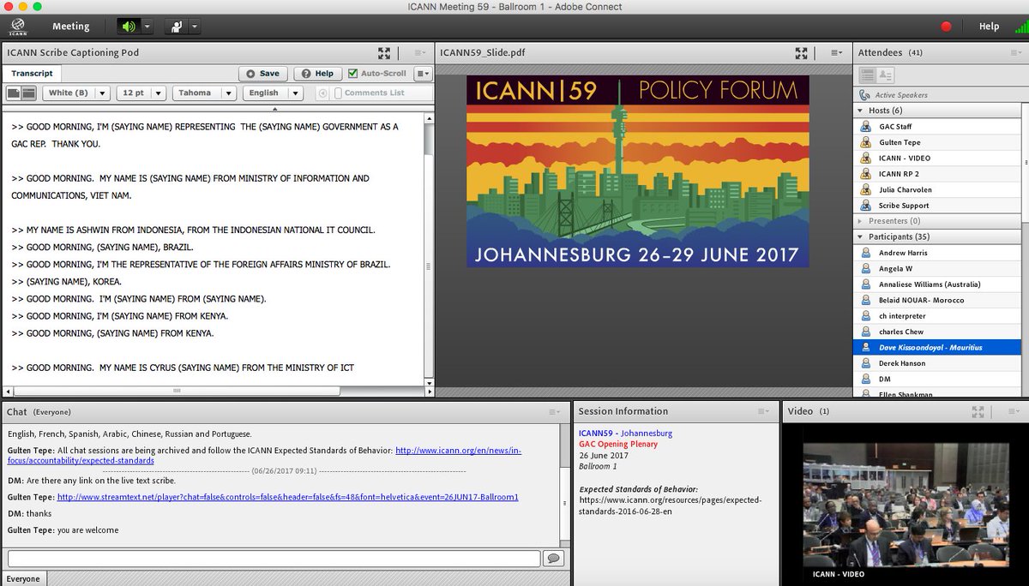
Task: Open the Captioning Pod options menu
Action: [x=419, y=52]
